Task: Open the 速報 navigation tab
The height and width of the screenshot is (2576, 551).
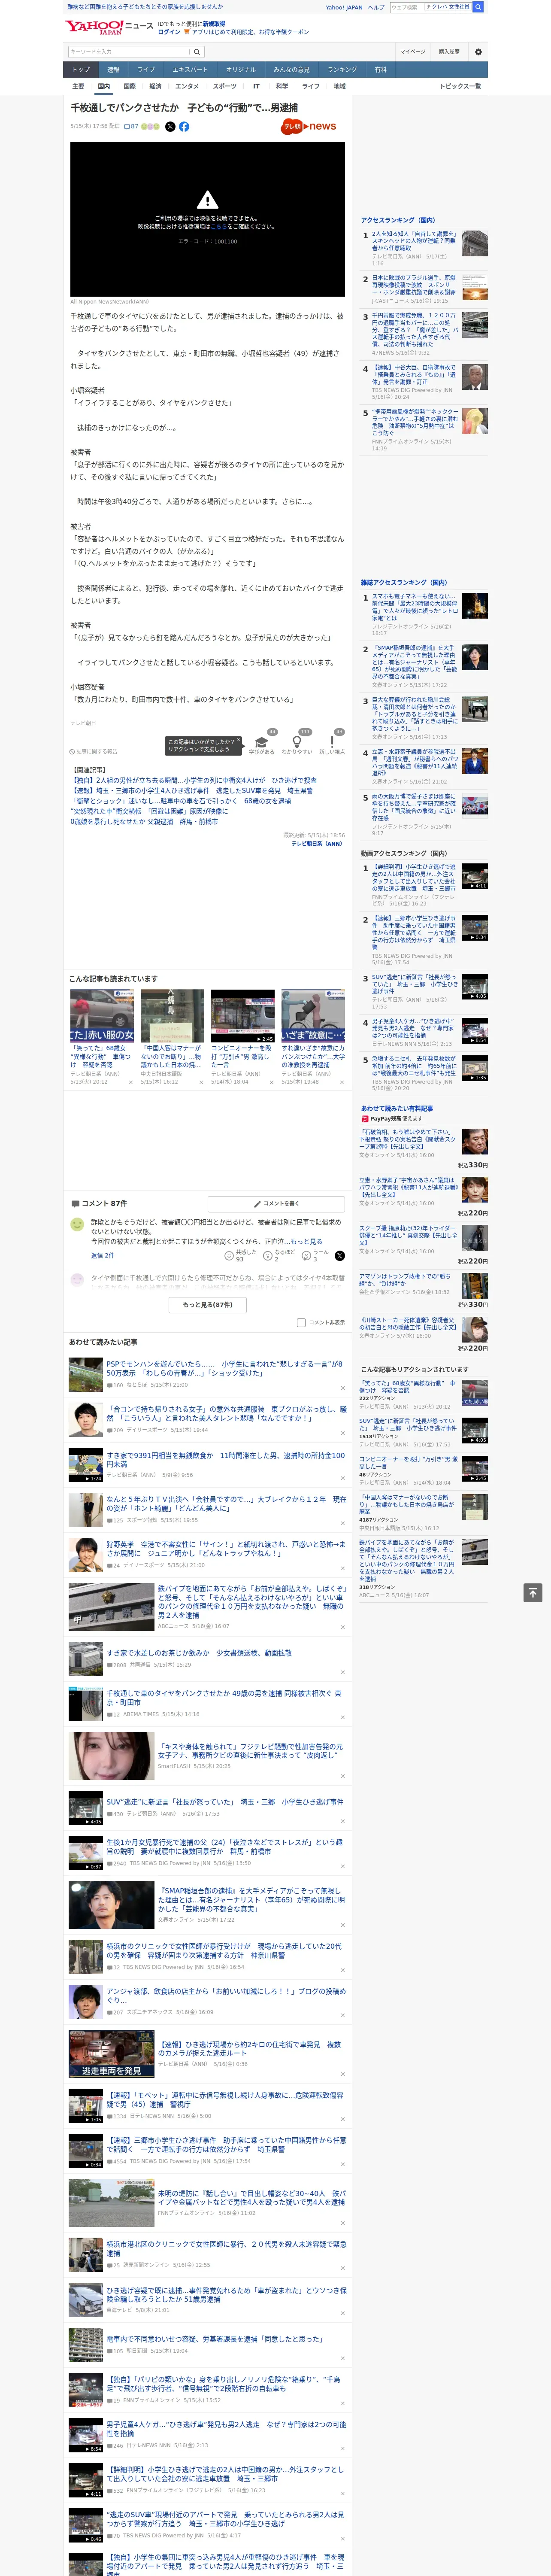Action: point(113,70)
